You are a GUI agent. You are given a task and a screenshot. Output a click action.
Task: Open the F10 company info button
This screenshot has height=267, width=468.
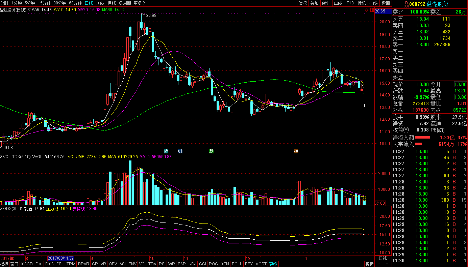tap(350, 3)
